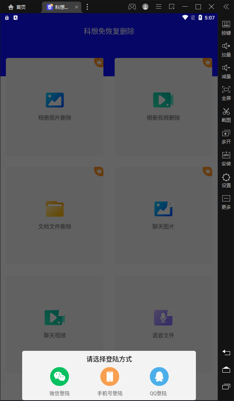
Task: Select the QQ登陆 label
Action: coord(158,393)
